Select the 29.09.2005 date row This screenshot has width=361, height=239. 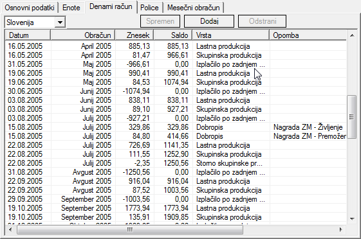coord(176,199)
